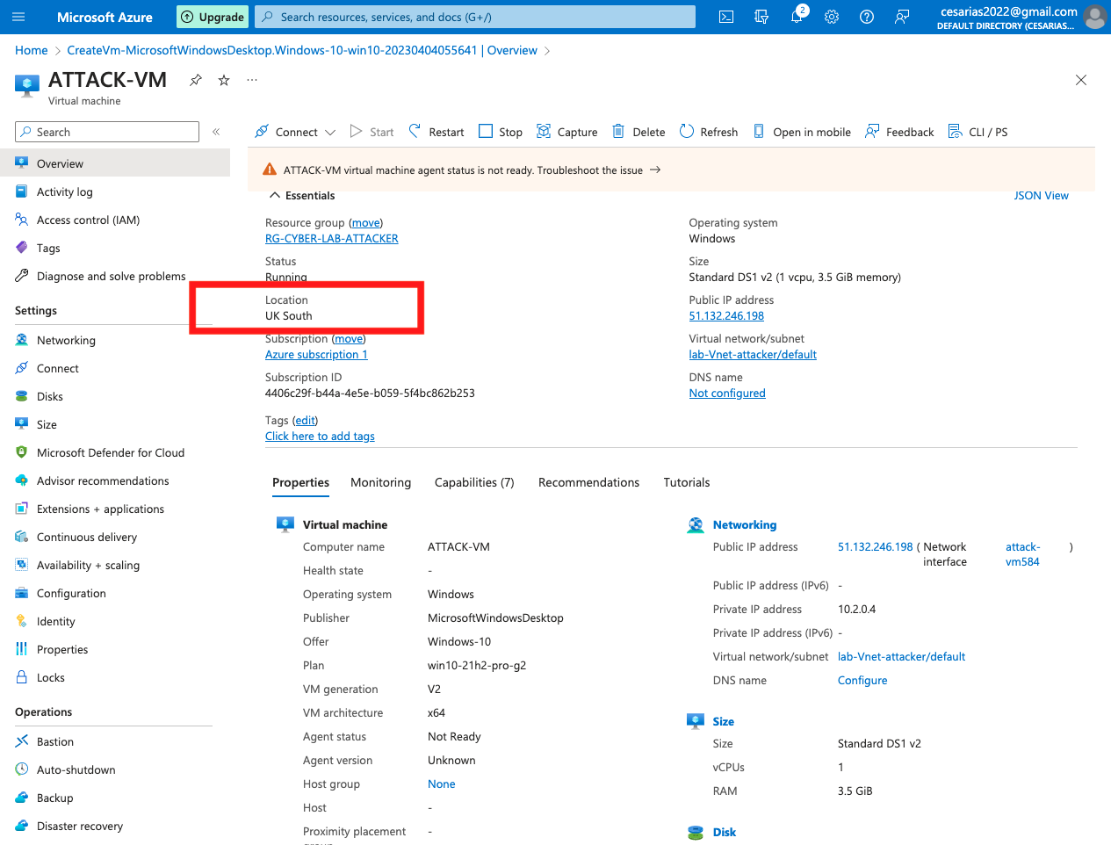The height and width of the screenshot is (845, 1111).
Task: Click Delete in the toolbar
Action: (x=638, y=132)
